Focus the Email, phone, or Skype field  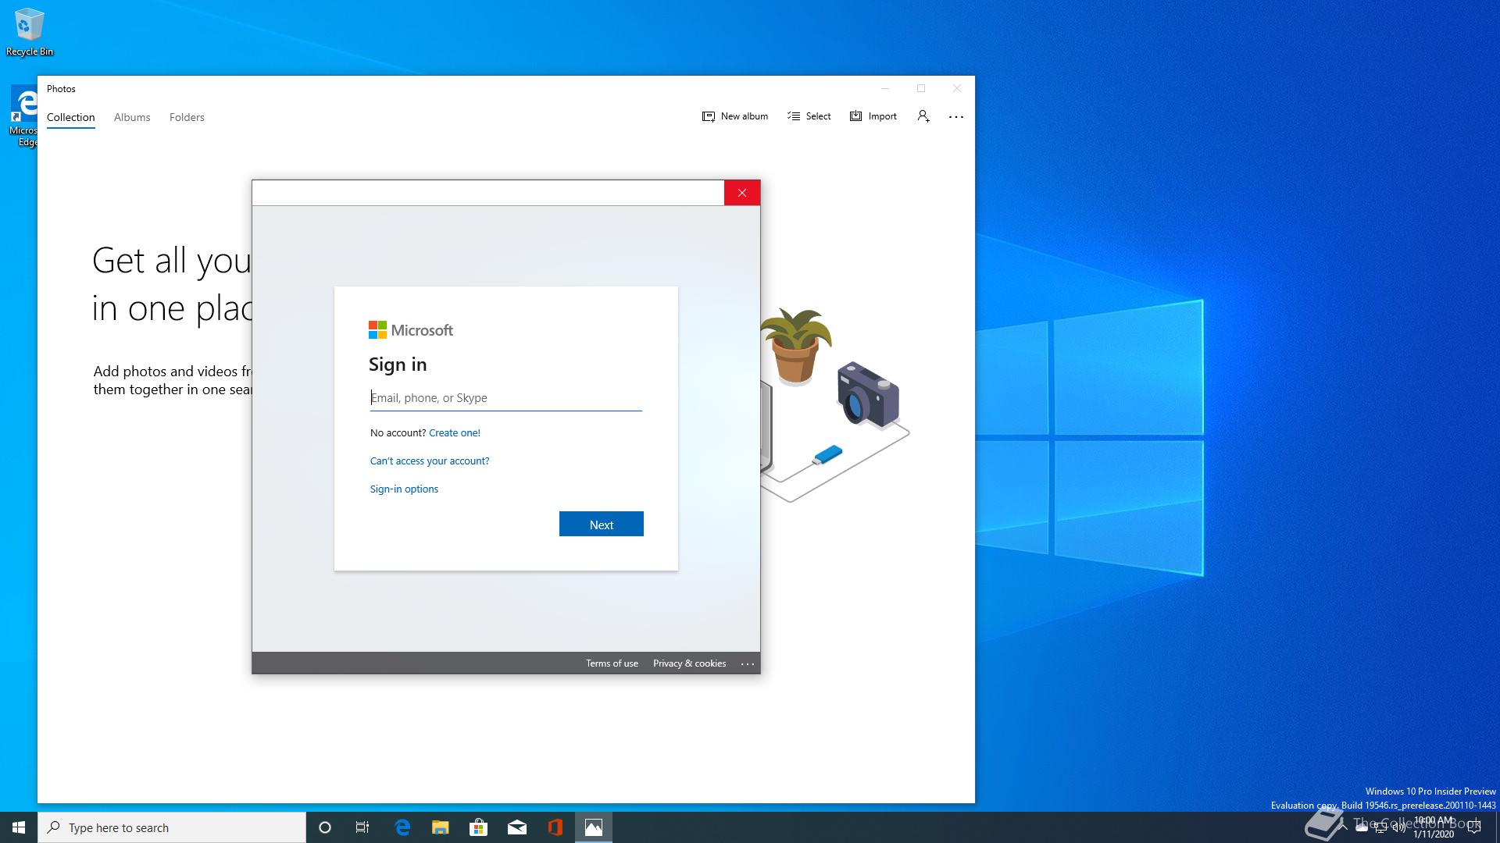[506, 398]
